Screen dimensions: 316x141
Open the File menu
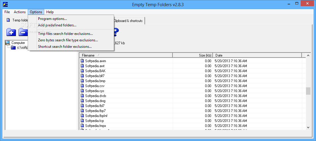pyautogui.click(x=7, y=12)
